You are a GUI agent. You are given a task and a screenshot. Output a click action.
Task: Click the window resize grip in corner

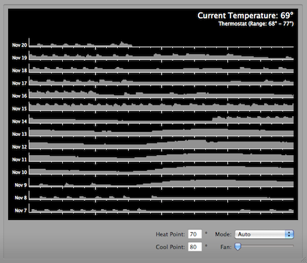click(x=304, y=260)
